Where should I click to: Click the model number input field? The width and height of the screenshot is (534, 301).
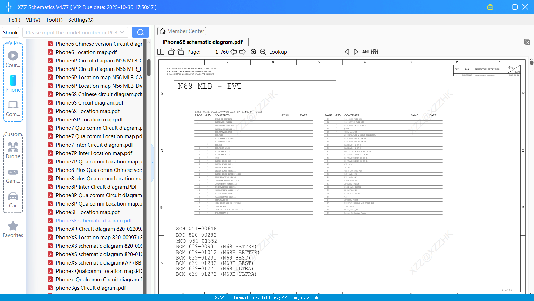click(72, 32)
